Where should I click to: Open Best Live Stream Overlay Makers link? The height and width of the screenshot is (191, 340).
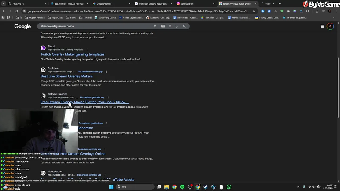click(67, 76)
